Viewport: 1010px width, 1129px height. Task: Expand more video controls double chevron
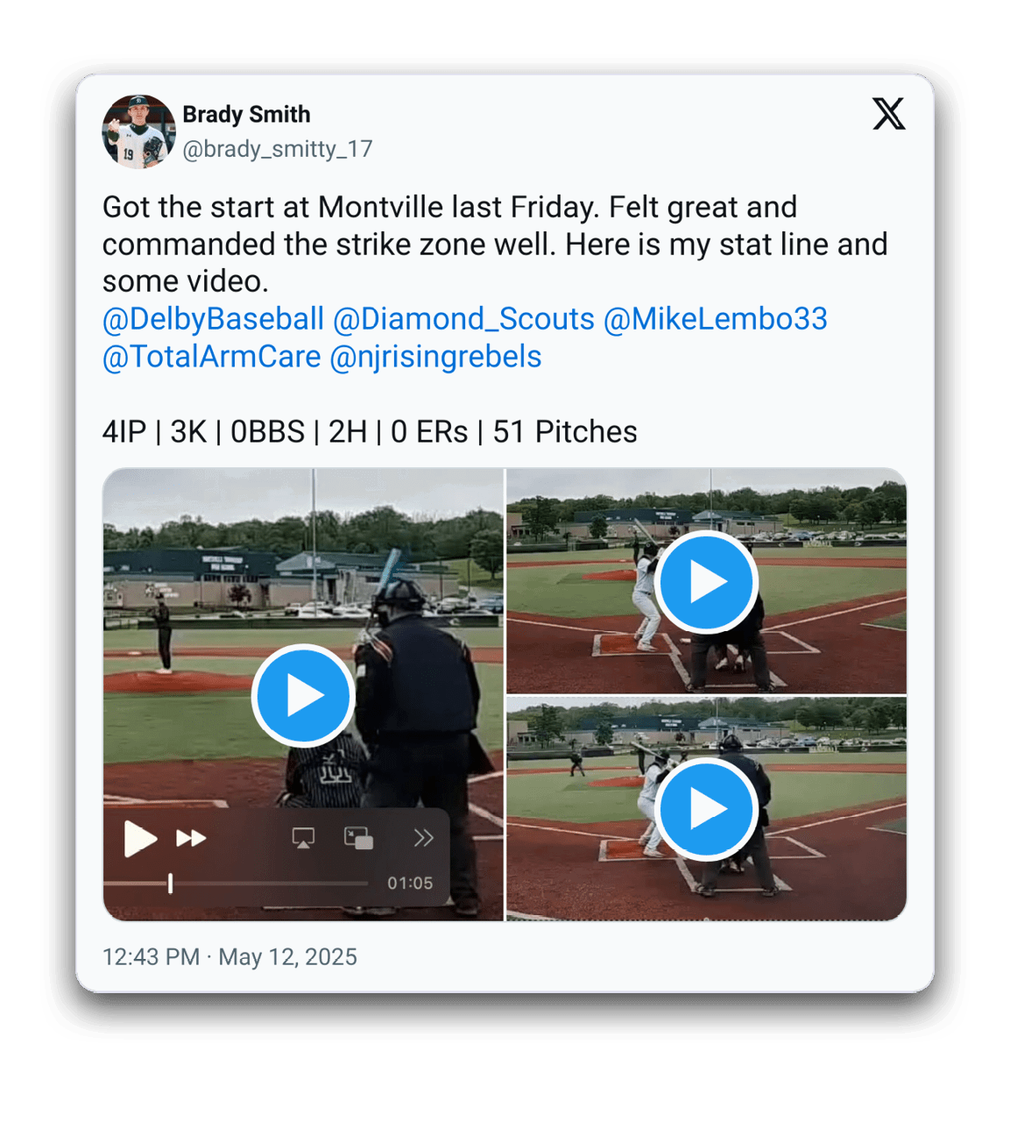click(423, 838)
